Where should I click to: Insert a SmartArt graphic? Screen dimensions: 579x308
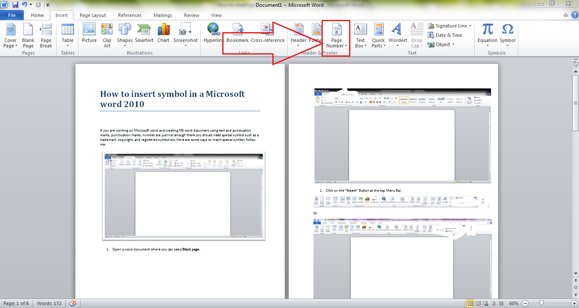point(144,33)
